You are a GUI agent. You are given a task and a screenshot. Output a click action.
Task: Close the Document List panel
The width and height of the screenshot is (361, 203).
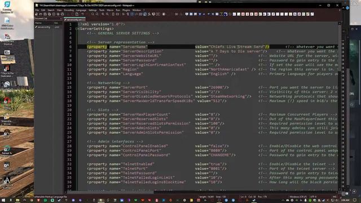(61, 19)
